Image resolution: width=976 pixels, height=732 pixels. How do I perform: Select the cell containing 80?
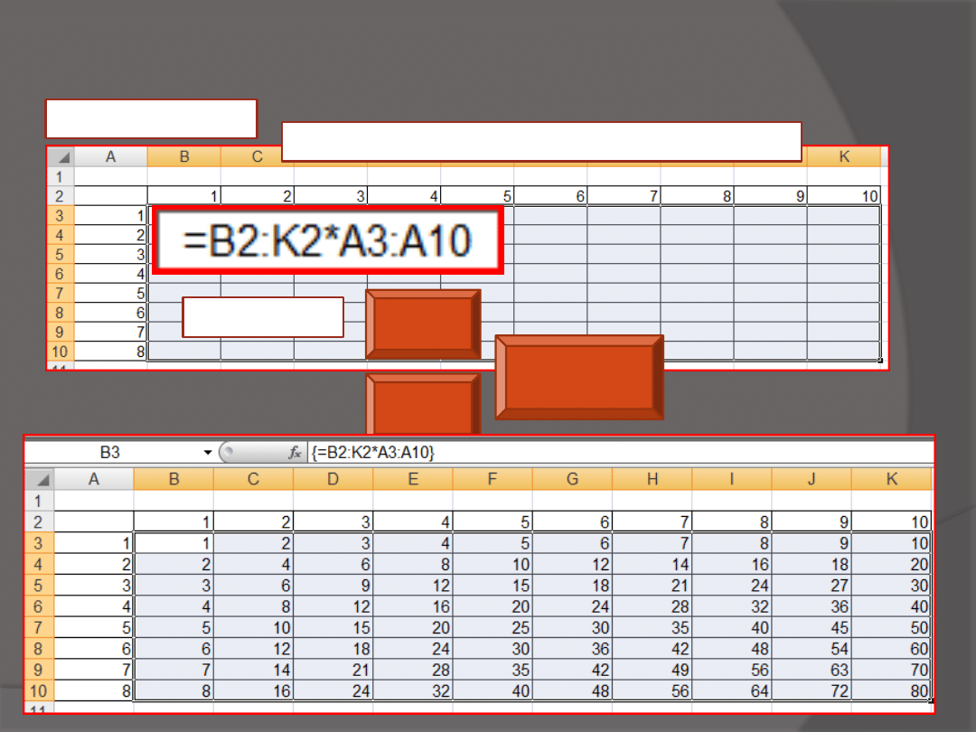point(893,691)
